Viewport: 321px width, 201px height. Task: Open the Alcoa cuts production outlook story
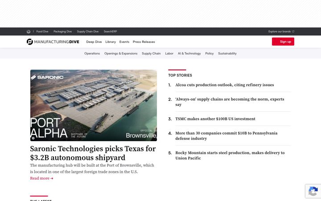tap(224, 85)
